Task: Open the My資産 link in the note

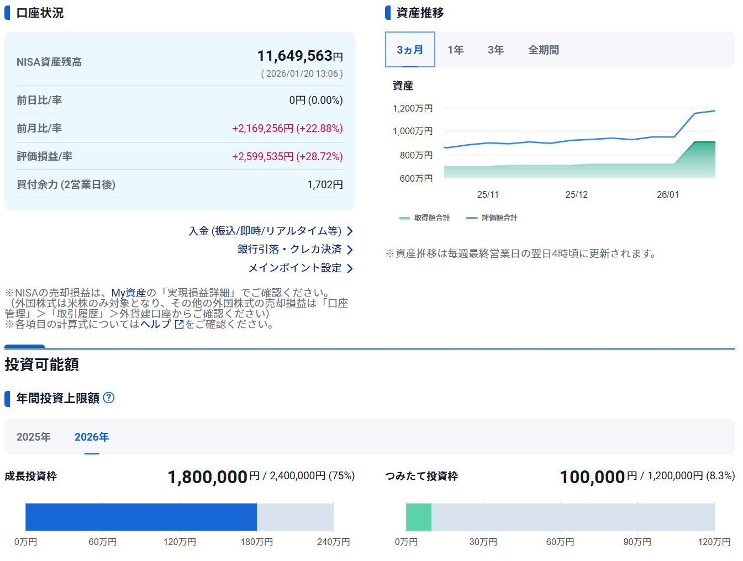Action: (x=129, y=293)
